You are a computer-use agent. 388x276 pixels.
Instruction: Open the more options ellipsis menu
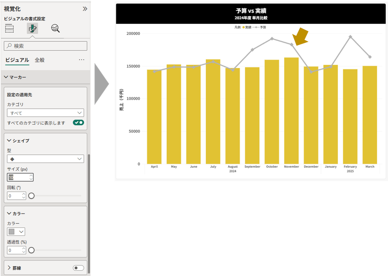pyautogui.click(x=82, y=60)
